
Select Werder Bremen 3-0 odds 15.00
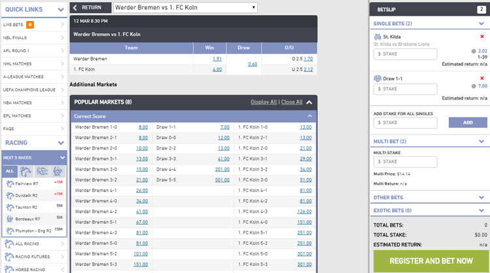click(x=142, y=169)
